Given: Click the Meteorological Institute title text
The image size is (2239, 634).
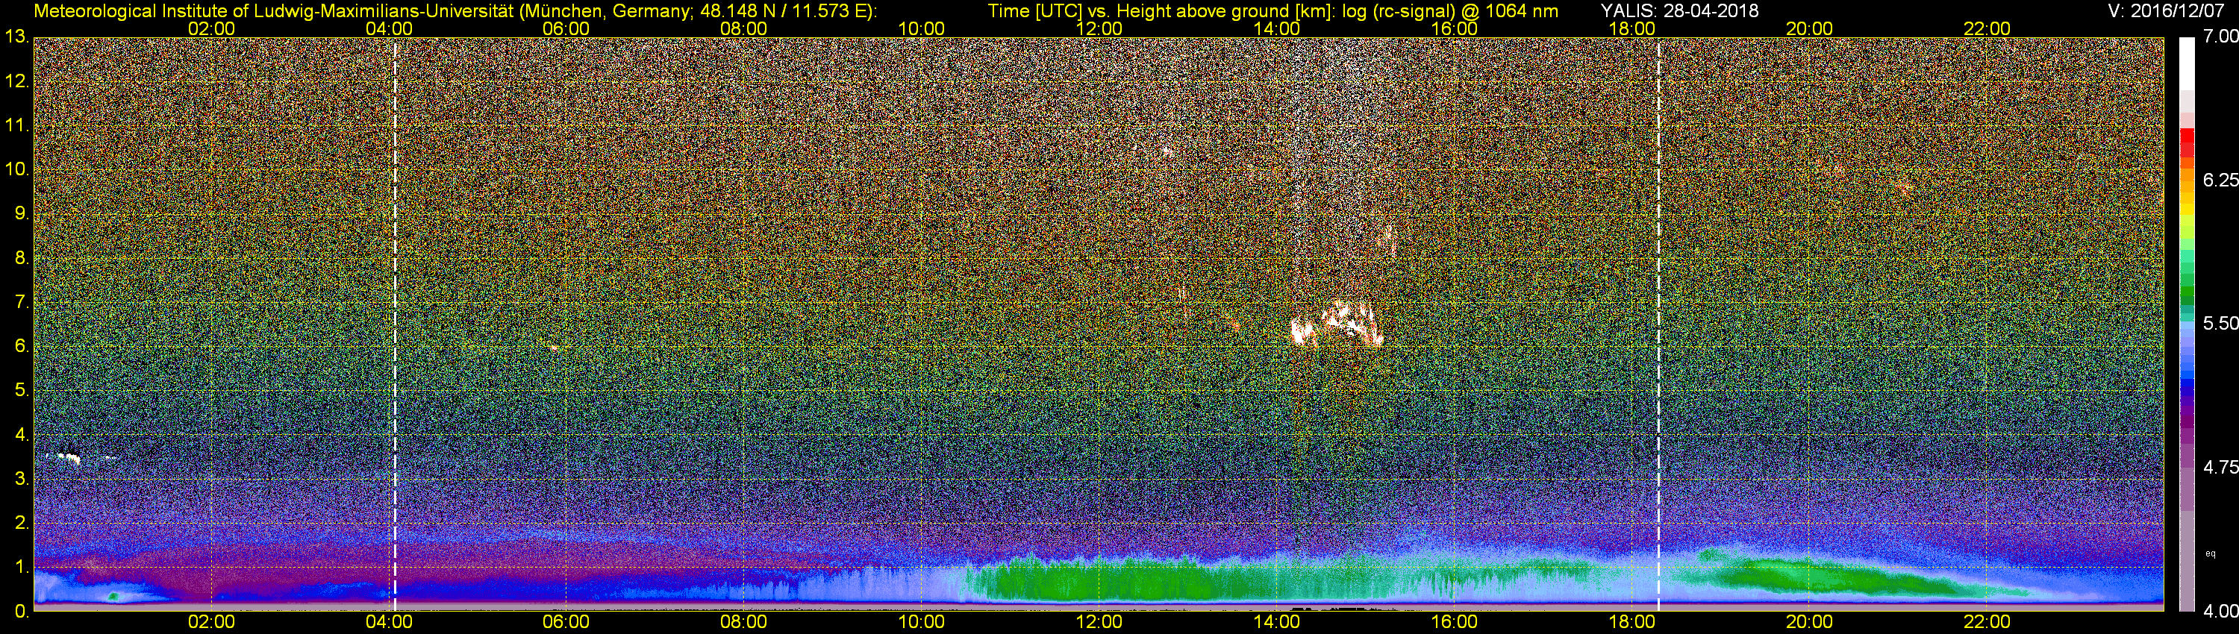Looking at the screenshot, I should point(455,11).
